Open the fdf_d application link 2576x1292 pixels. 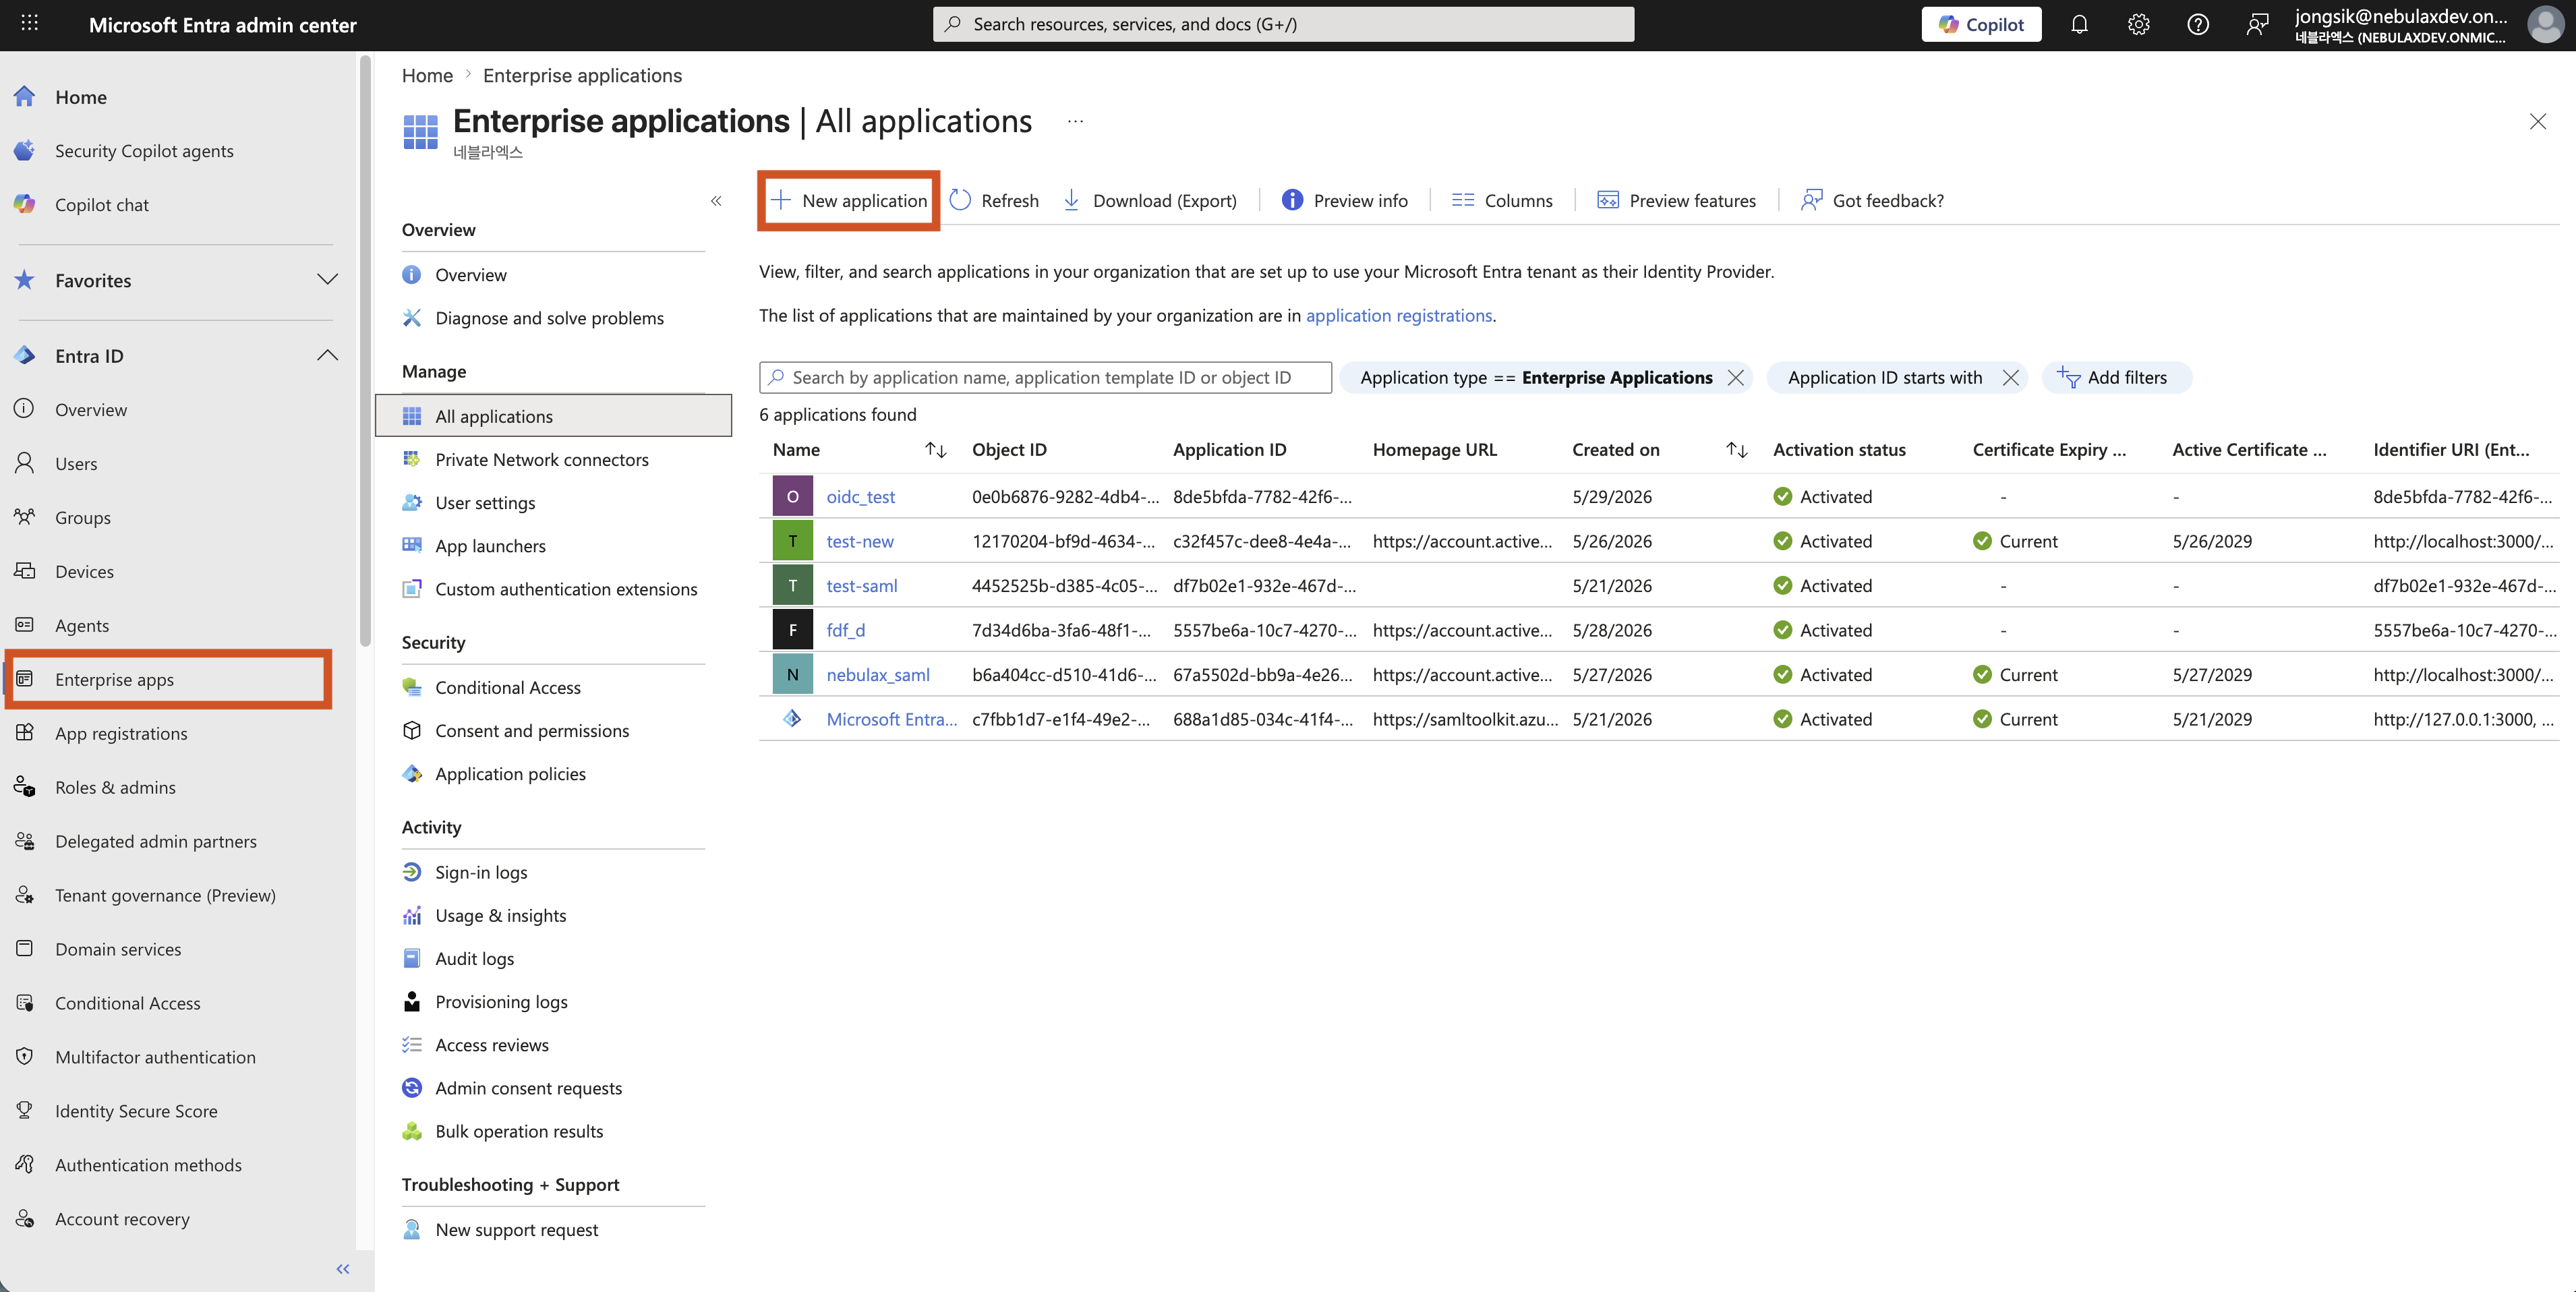coord(845,630)
